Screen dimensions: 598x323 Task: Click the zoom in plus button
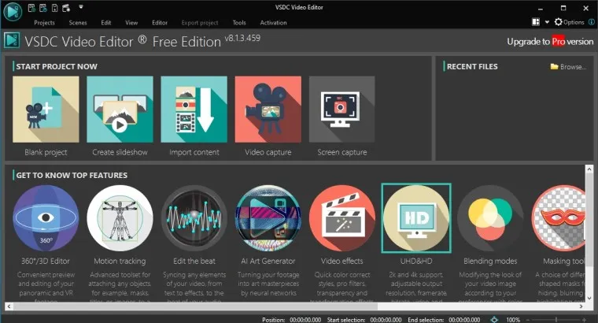[585, 320]
